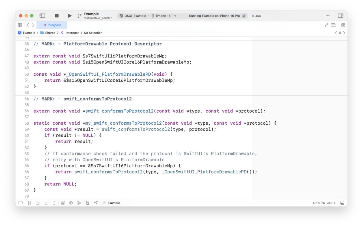
Task: Select the interpose editor tab
Action: coord(52,25)
